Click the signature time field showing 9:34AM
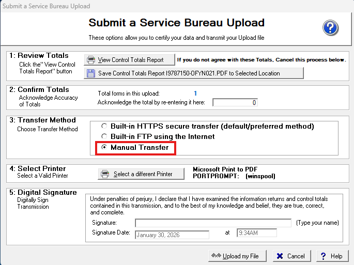354x265 pixels. (256, 233)
